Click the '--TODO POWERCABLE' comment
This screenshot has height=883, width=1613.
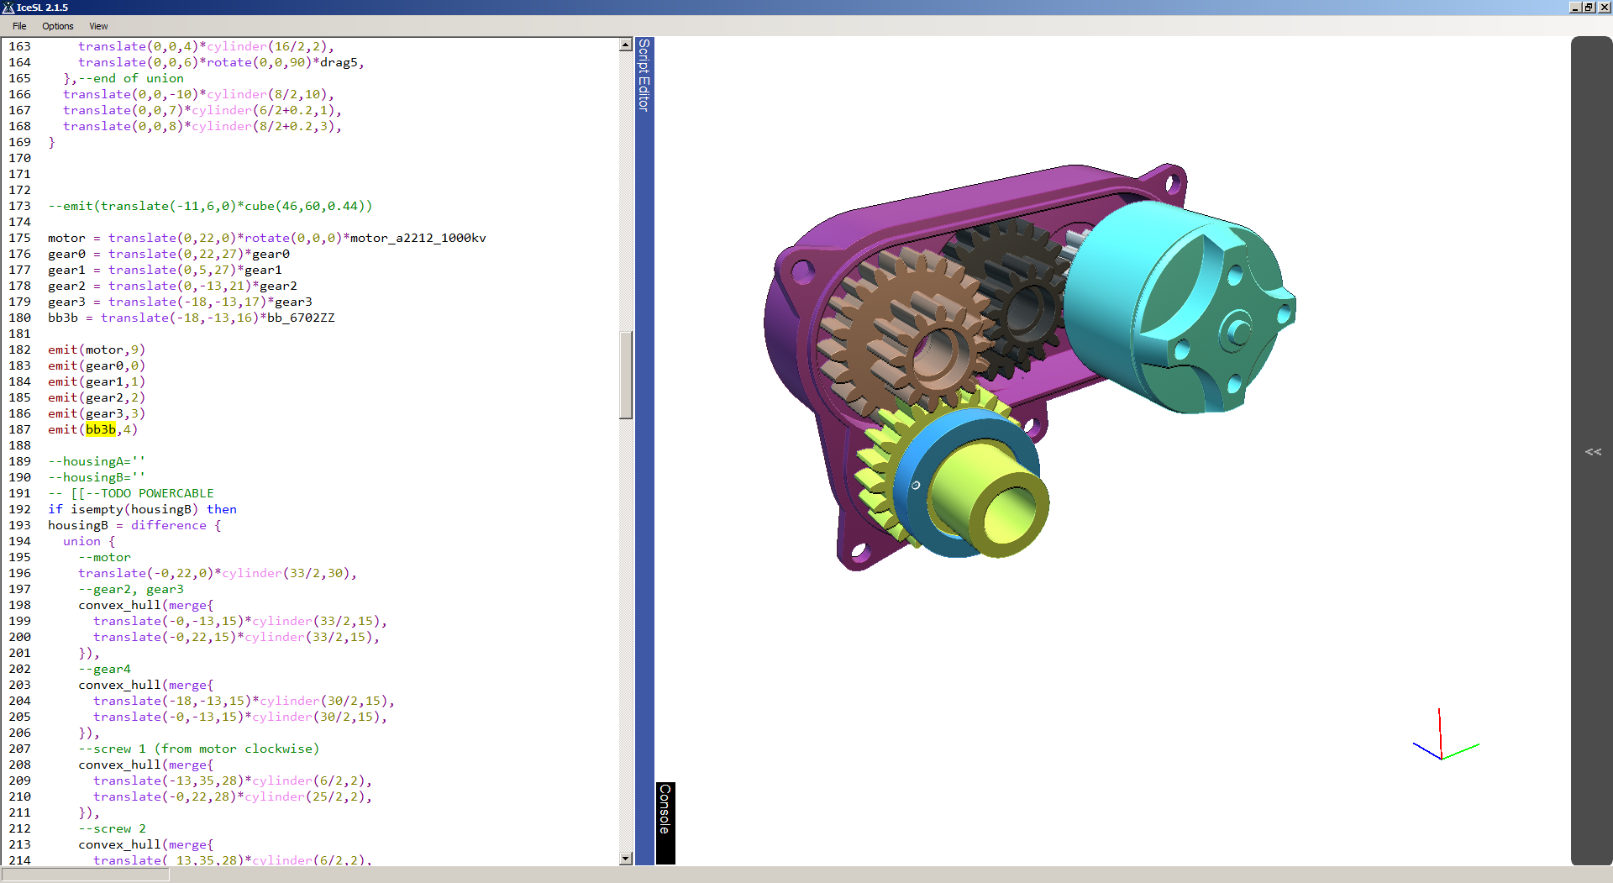click(x=150, y=493)
